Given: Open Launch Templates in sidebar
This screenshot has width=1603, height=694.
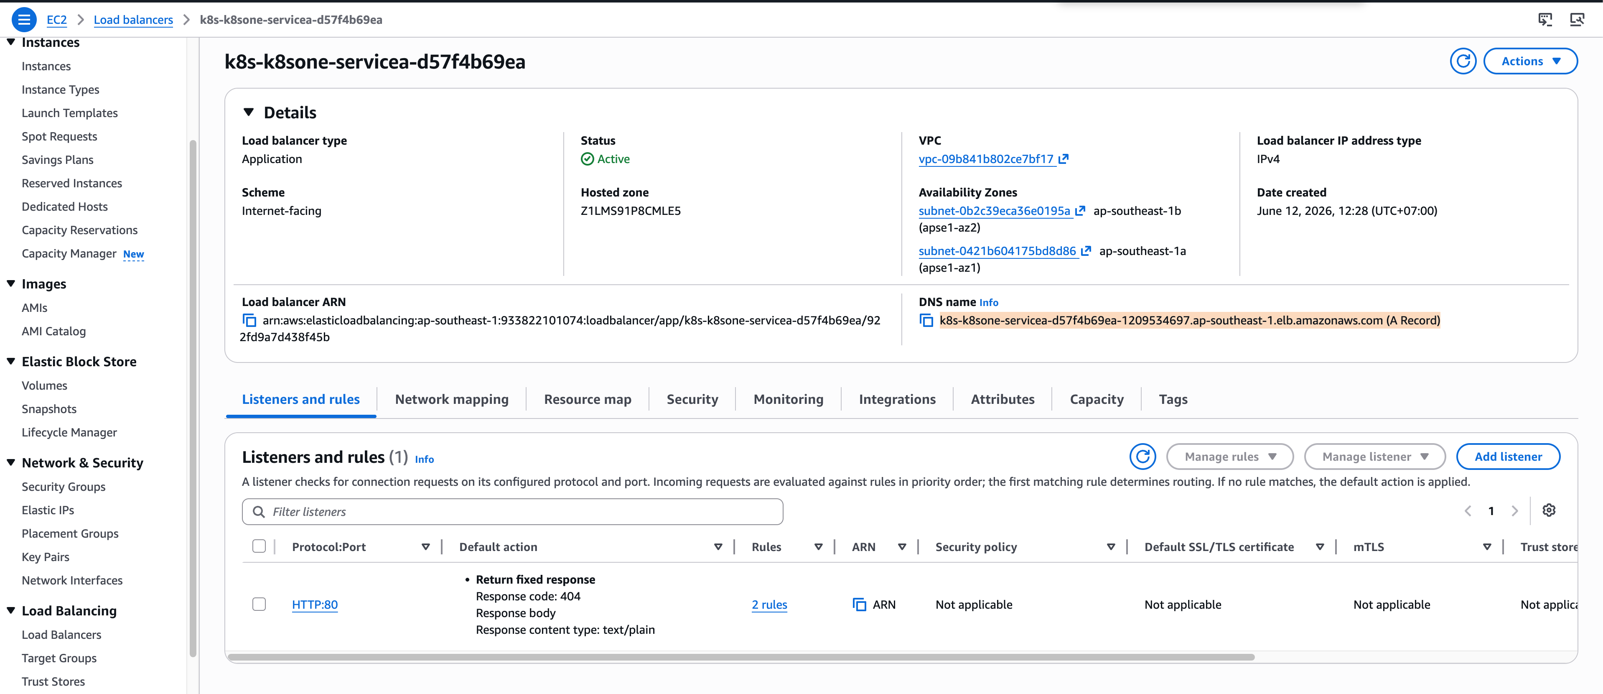Looking at the screenshot, I should tap(70, 112).
